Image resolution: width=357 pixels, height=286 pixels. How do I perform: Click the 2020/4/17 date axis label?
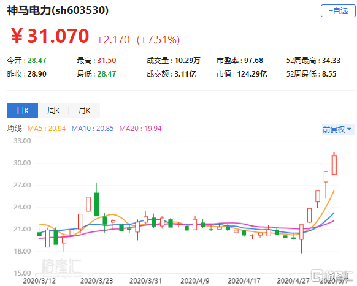[244, 280]
